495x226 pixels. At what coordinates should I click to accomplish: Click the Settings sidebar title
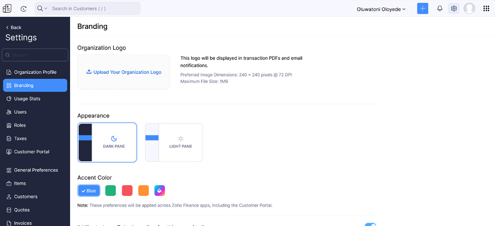point(21,37)
